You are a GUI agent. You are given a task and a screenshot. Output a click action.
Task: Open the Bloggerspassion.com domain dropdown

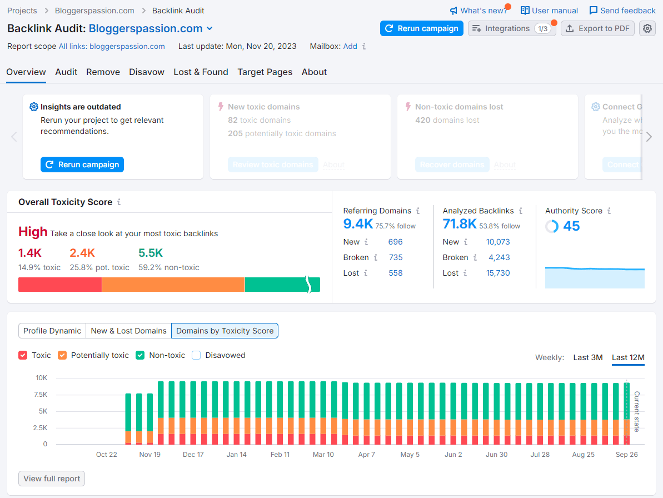(x=209, y=28)
